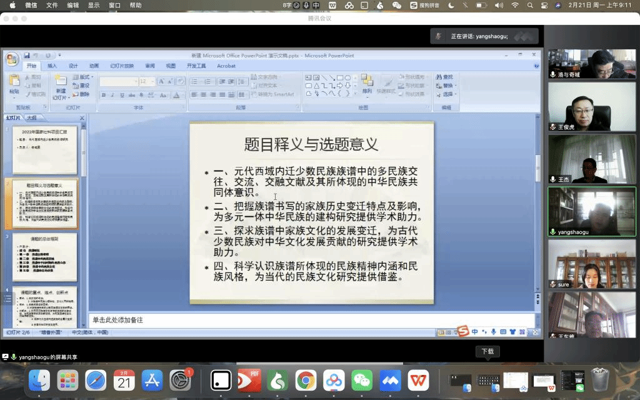
Task: Expand the Select (选择) dropdown
Action: click(x=456, y=94)
